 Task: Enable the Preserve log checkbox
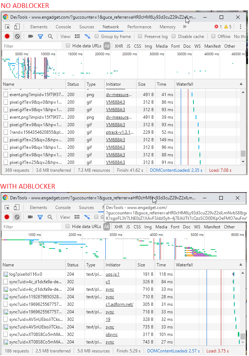pyautogui.click(x=140, y=36)
